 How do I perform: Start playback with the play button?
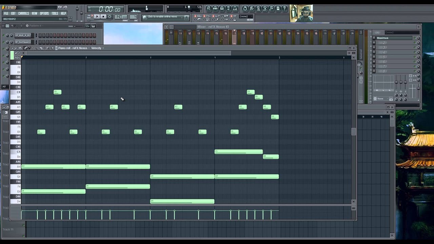[x=97, y=17]
